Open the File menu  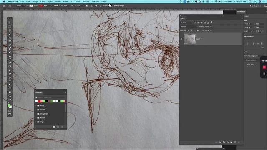(x=22, y=2)
